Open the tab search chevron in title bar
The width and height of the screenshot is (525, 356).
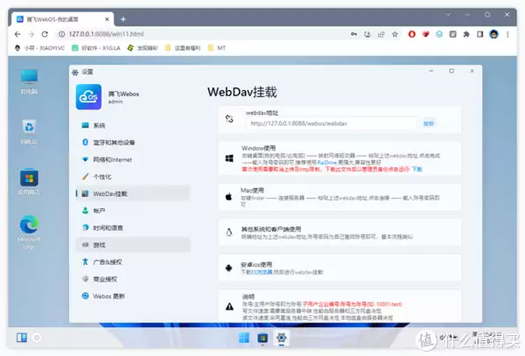[448, 15]
